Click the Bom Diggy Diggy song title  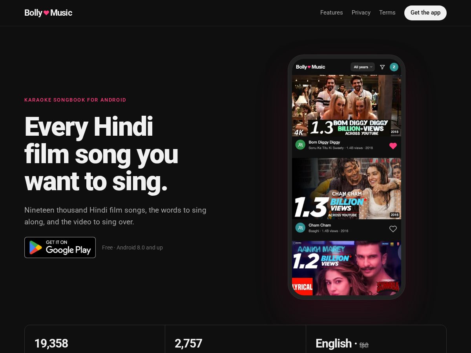[x=324, y=142]
